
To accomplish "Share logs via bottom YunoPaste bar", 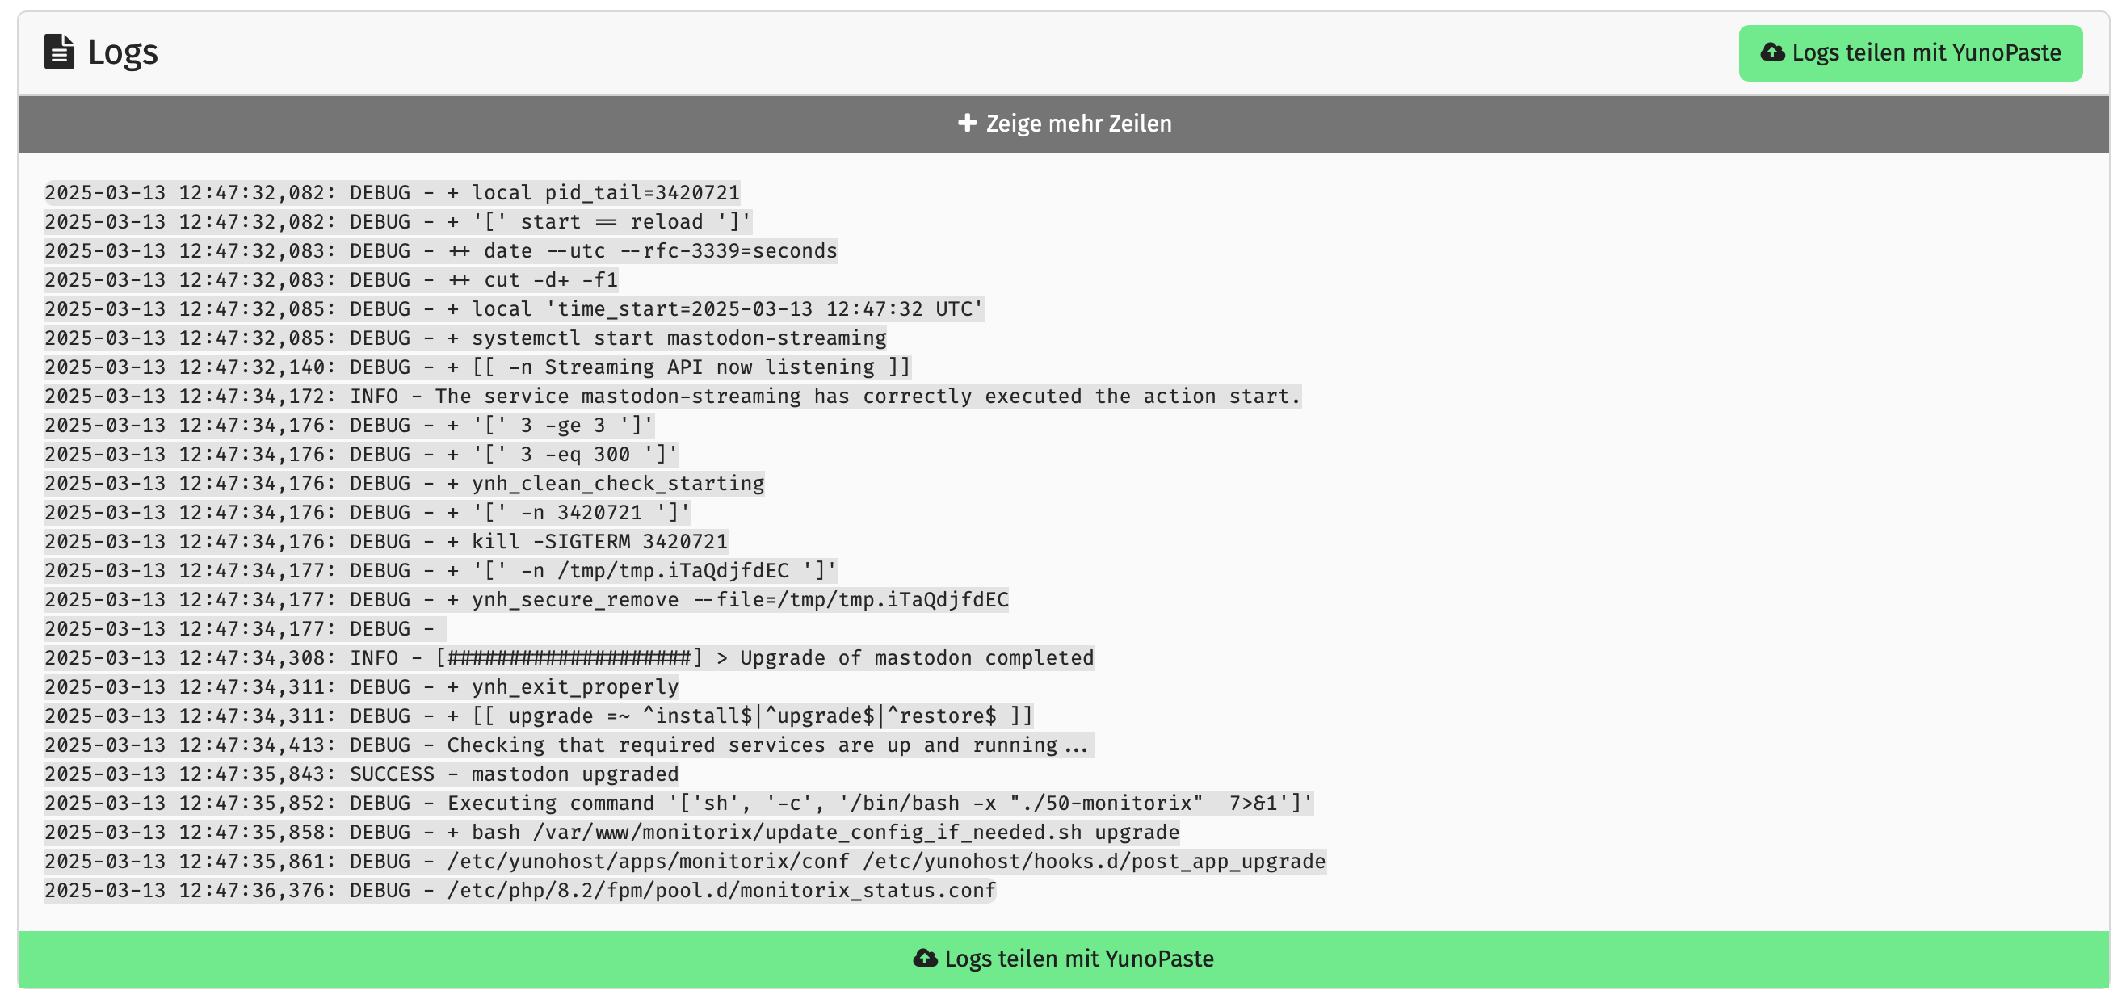I will 1063,959.
